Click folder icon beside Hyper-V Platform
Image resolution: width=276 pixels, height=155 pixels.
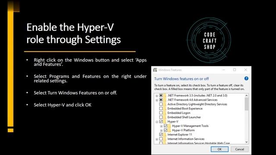pos(169,130)
